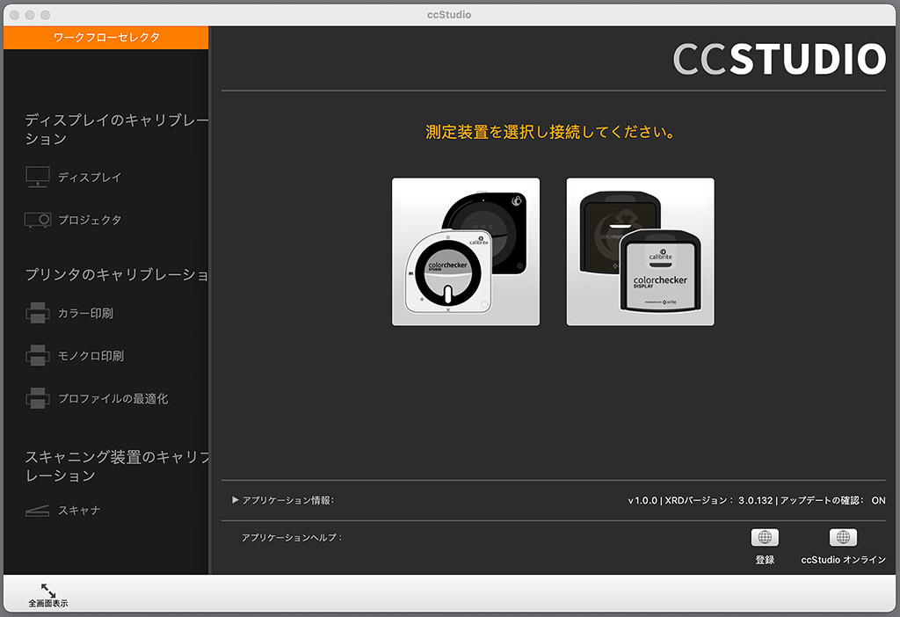Click the 登録 globe icon
Viewport: 900px width, 617px height.
pyautogui.click(x=765, y=537)
